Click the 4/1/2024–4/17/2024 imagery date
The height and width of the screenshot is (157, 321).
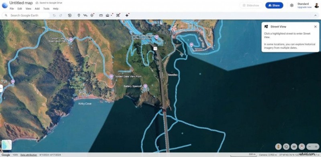pyautogui.click(x=51, y=155)
